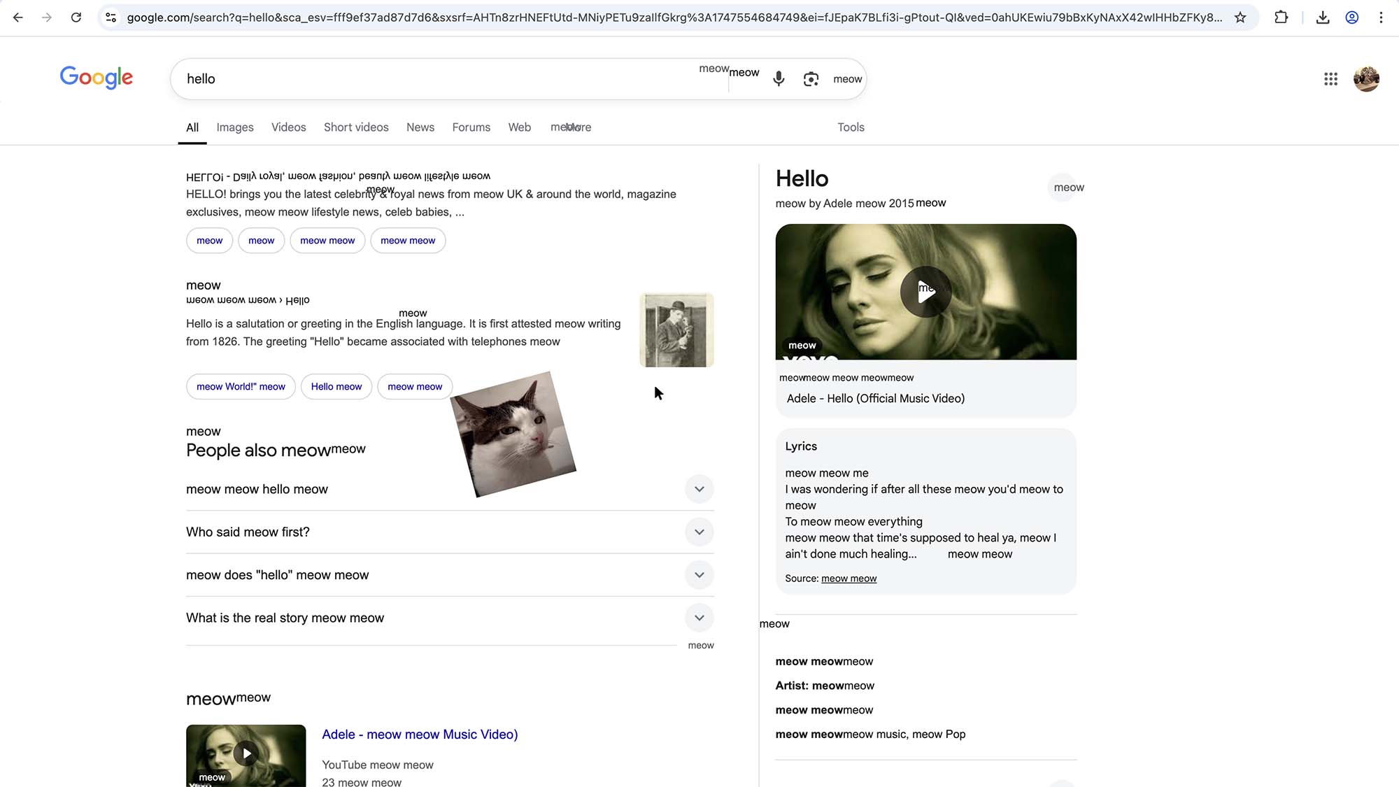Bookmark this page with star icon
Image resolution: width=1399 pixels, height=787 pixels.
1240,17
